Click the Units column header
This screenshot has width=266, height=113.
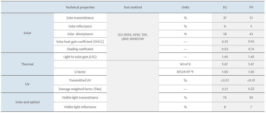pyautogui.click(x=185, y=7)
